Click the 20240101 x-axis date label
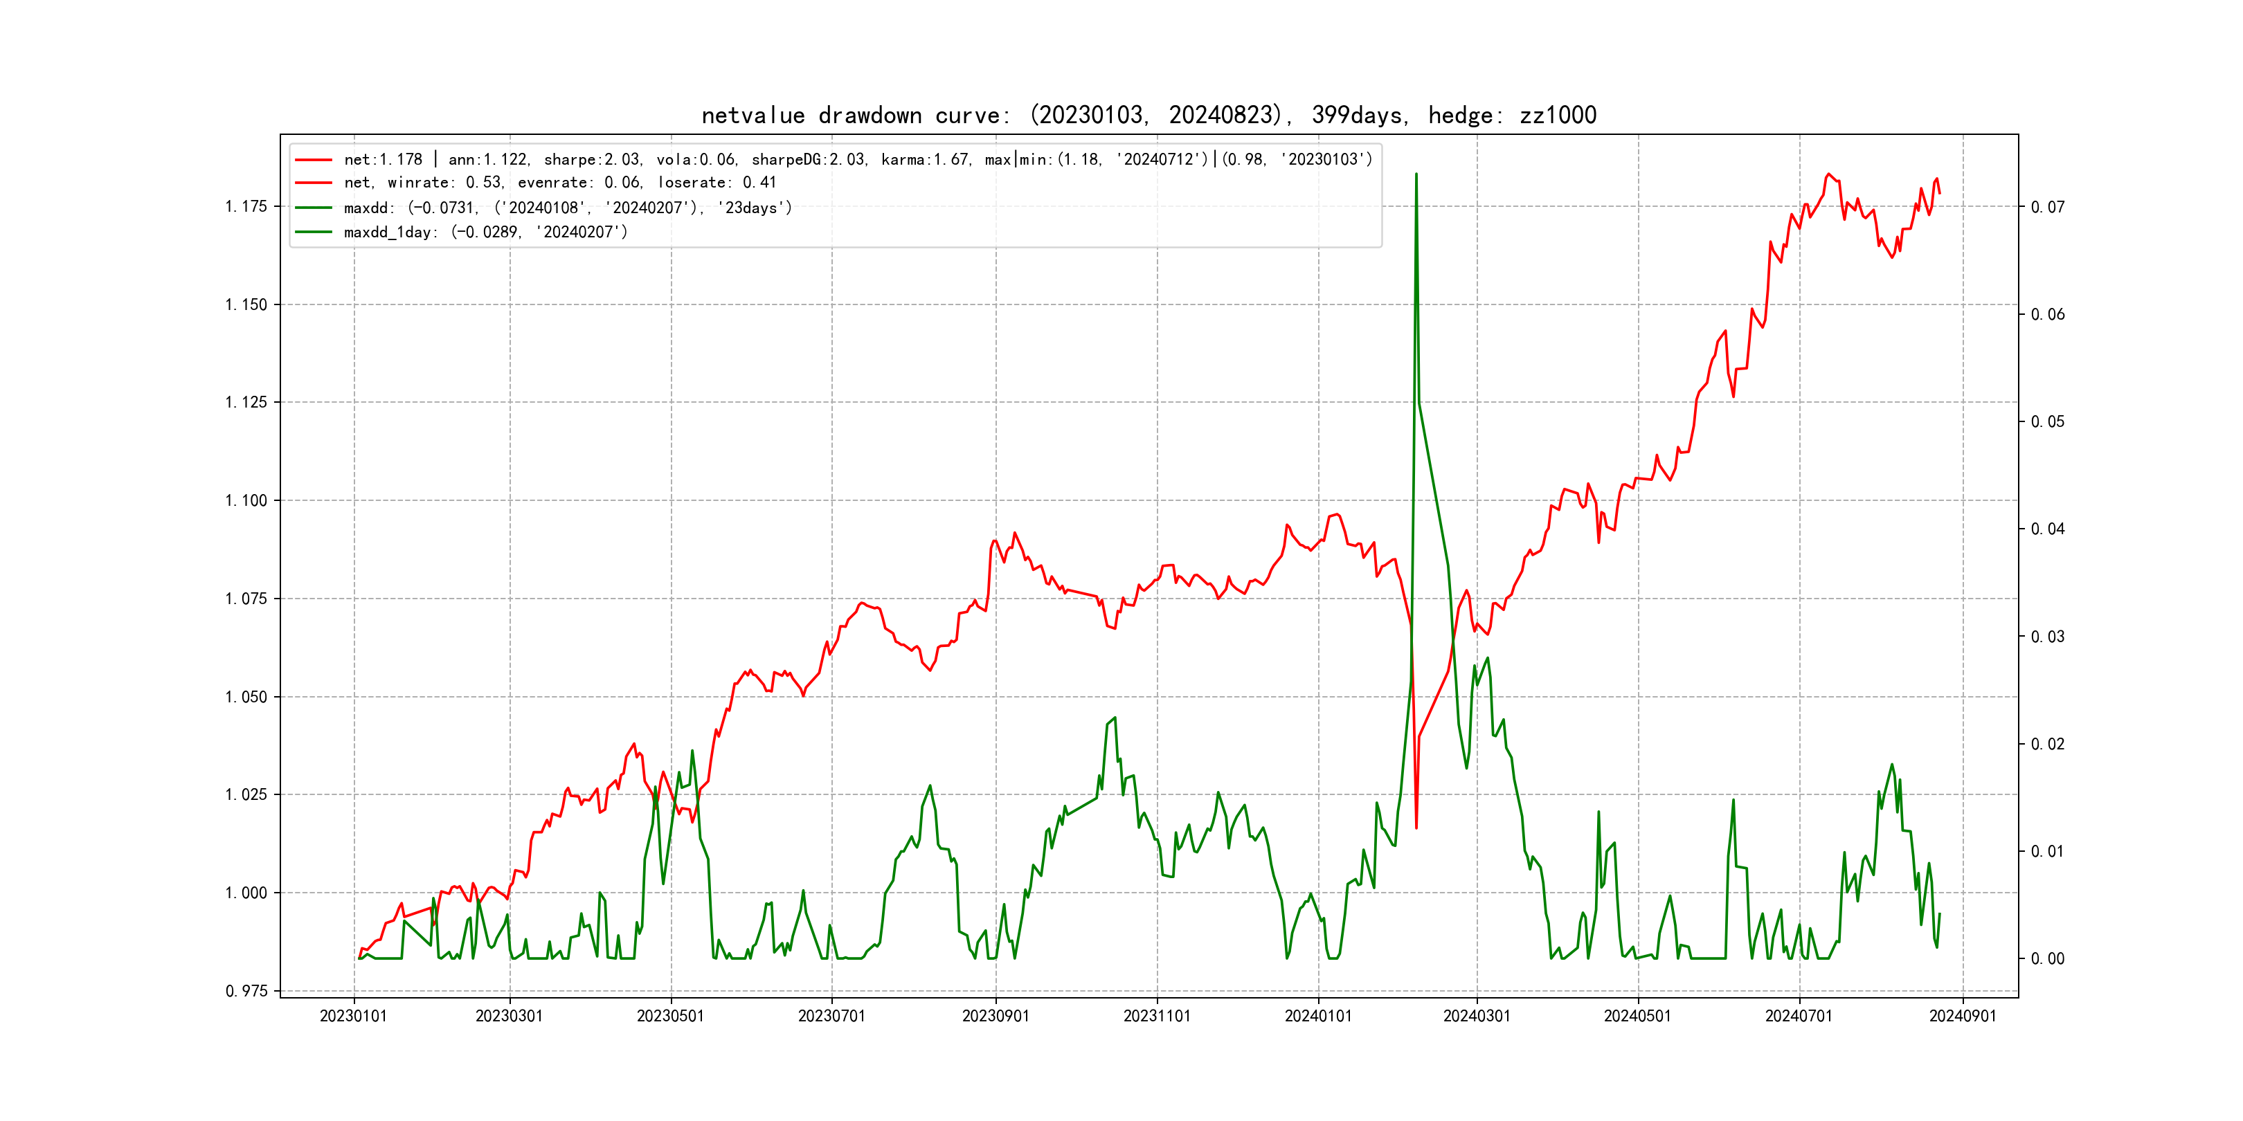This screenshot has width=2243, height=1121. tap(1318, 1017)
